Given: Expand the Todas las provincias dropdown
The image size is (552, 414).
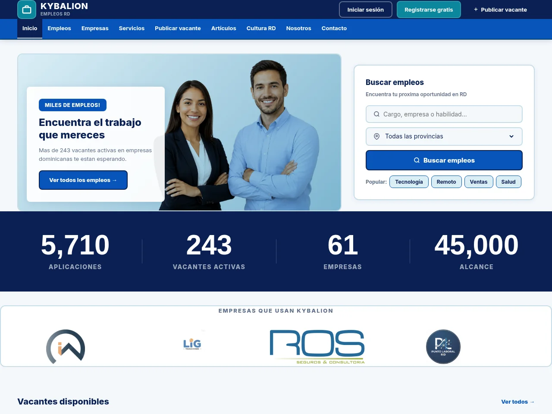Looking at the screenshot, I should click(x=444, y=136).
